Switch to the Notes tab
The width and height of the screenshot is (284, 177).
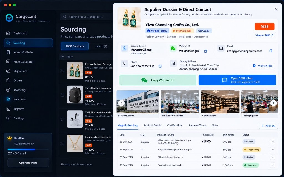click(x=215, y=126)
